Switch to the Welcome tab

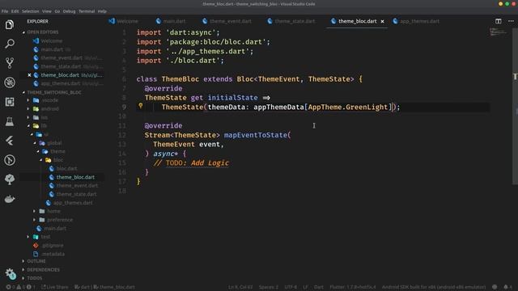pos(124,21)
